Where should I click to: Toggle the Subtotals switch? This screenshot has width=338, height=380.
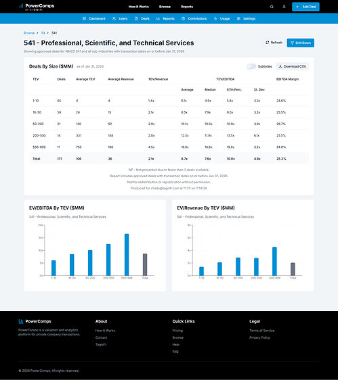(251, 66)
